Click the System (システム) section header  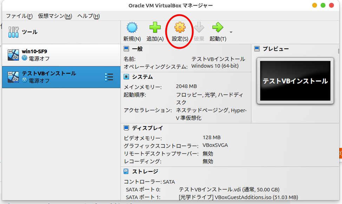(142, 76)
